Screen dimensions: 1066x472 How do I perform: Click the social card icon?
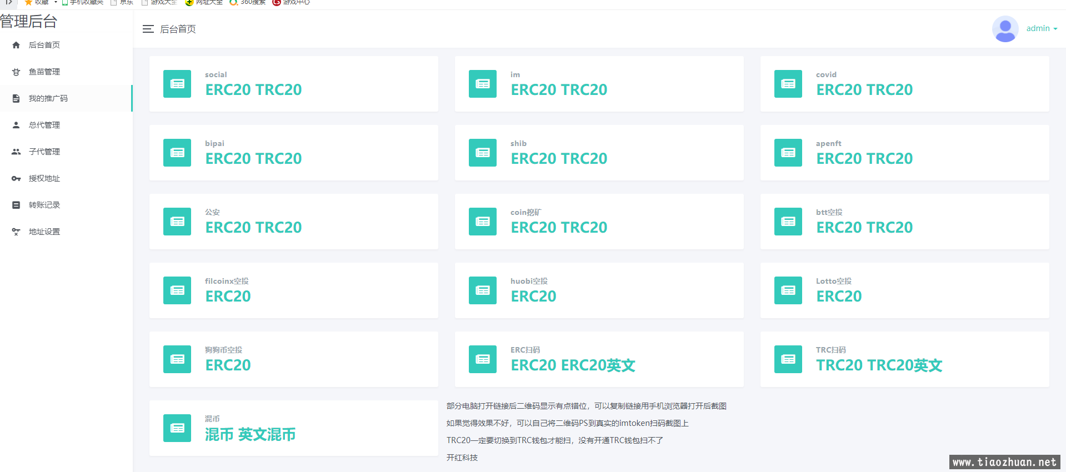click(x=177, y=84)
